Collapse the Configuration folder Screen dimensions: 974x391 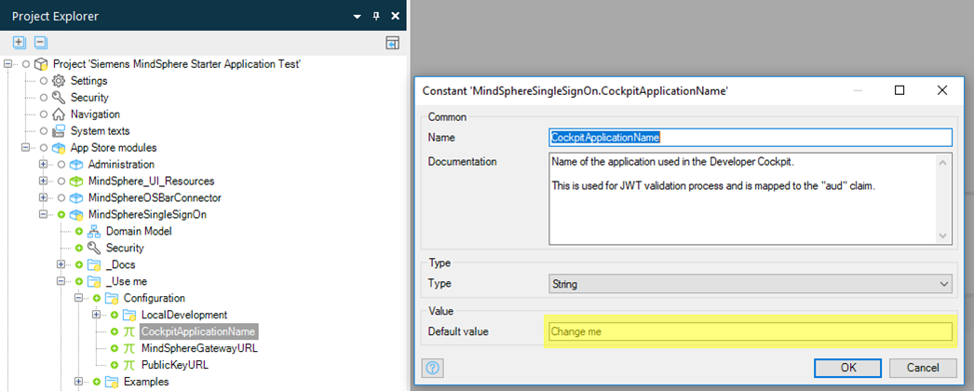pyautogui.click(x=78, y=299)
